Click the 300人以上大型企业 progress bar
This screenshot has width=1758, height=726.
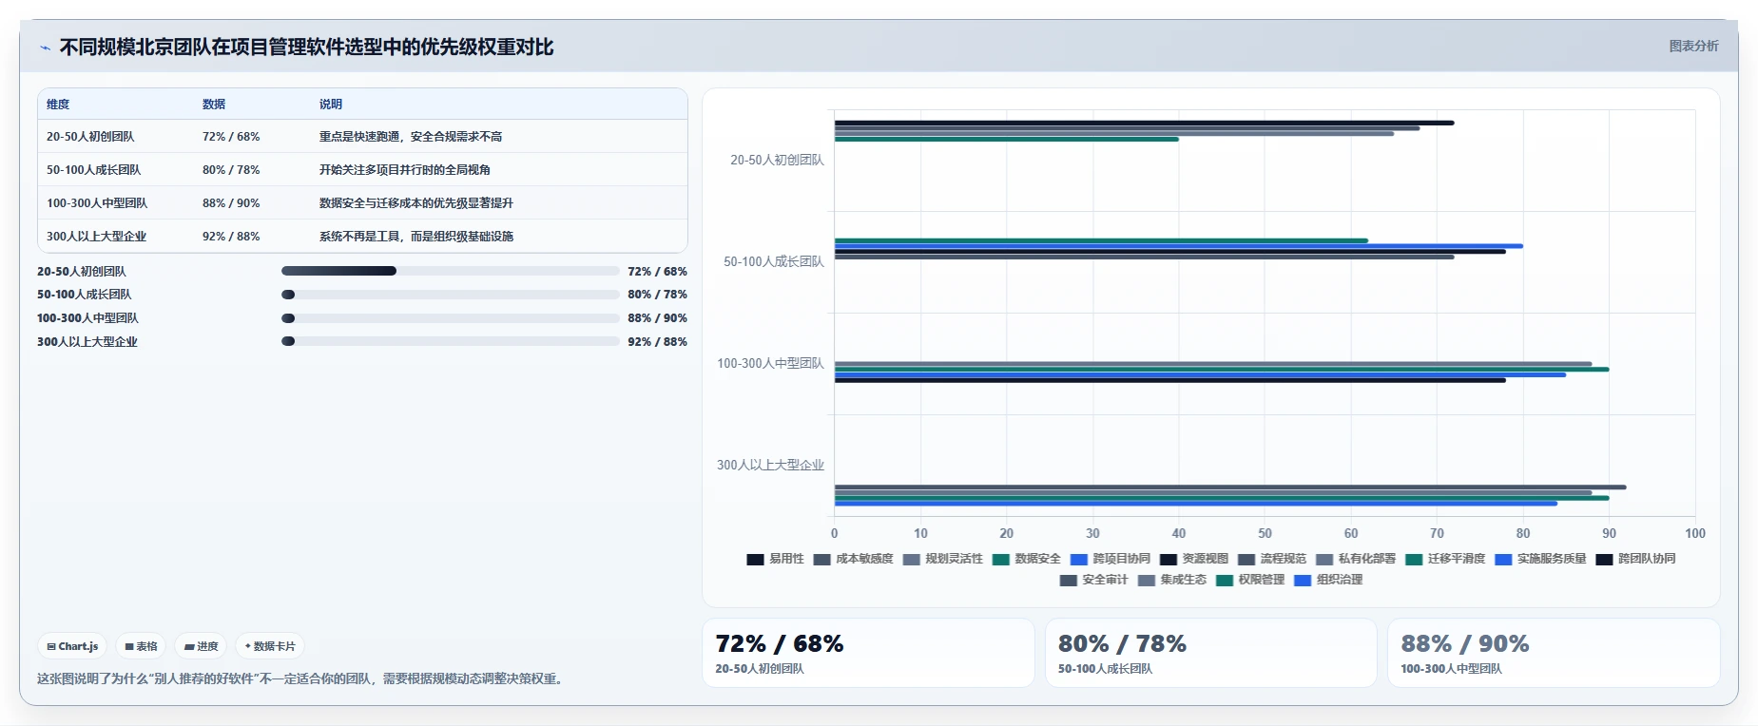click(450, 341)
